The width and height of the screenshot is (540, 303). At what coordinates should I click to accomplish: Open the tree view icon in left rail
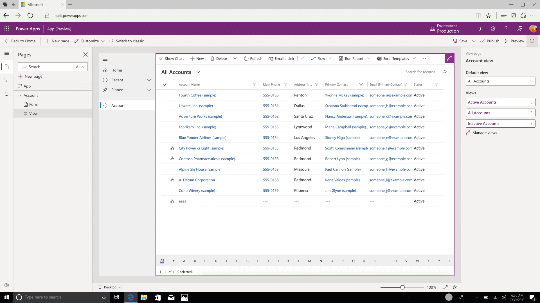point(7,80)
